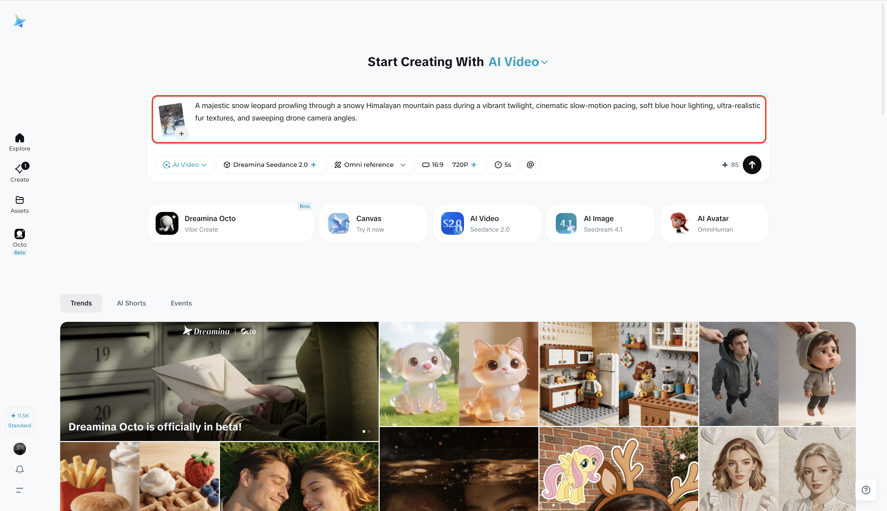This screenshot has width=887, height=511.
Task: Select the Trends tab
Action: click(81, 303)
